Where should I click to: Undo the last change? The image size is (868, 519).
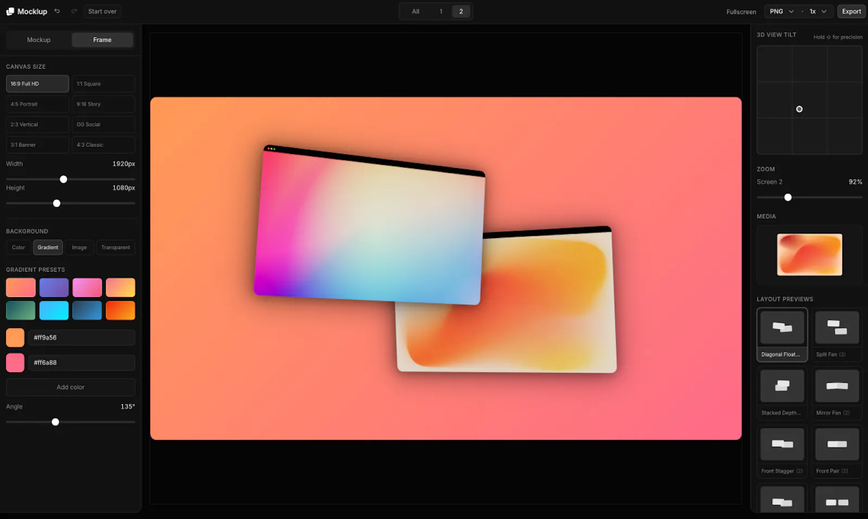[57, 11]
